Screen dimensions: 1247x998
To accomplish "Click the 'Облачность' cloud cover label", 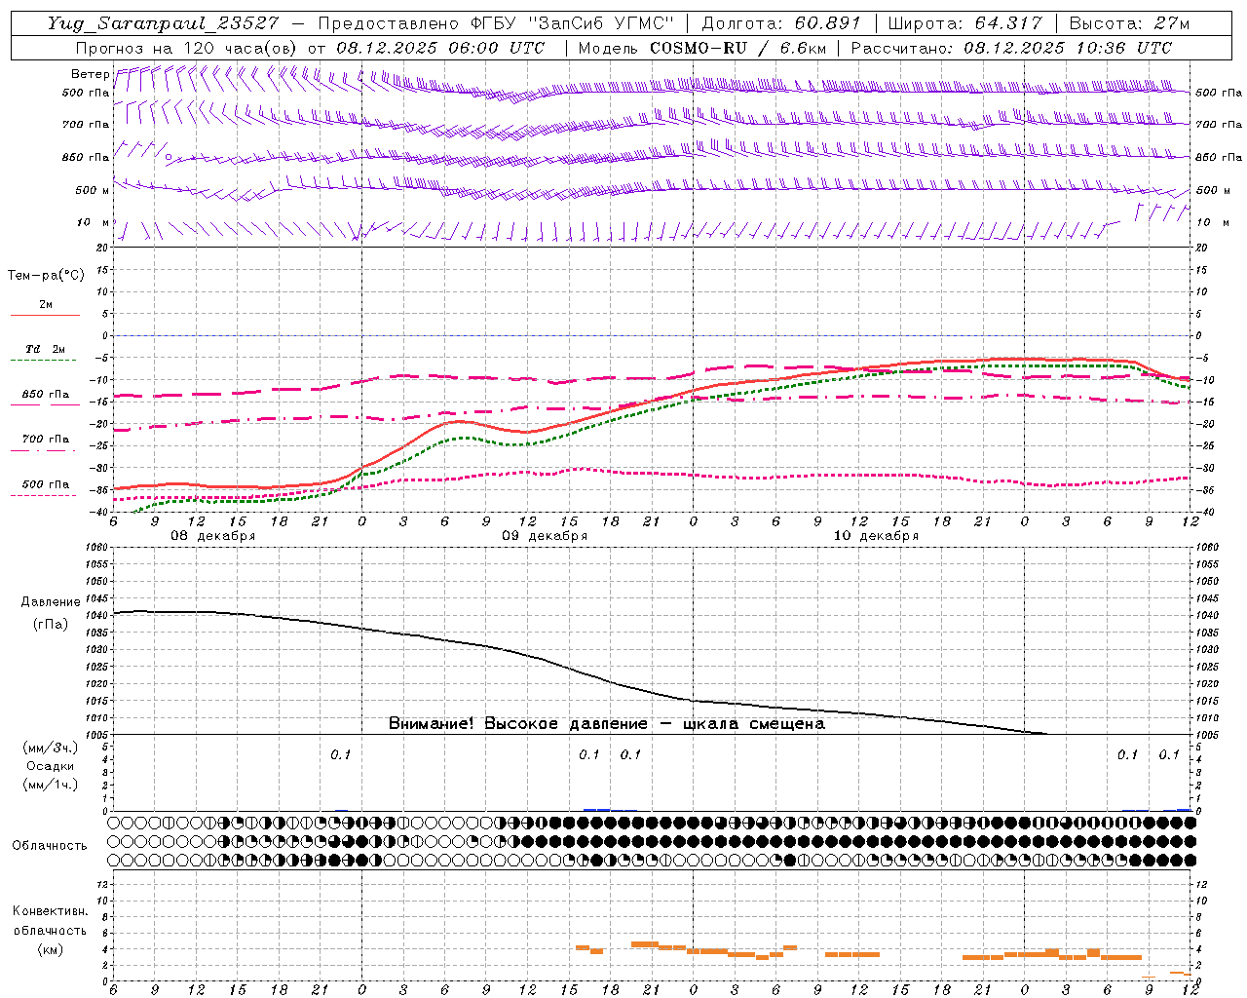I will click(49, 845).
